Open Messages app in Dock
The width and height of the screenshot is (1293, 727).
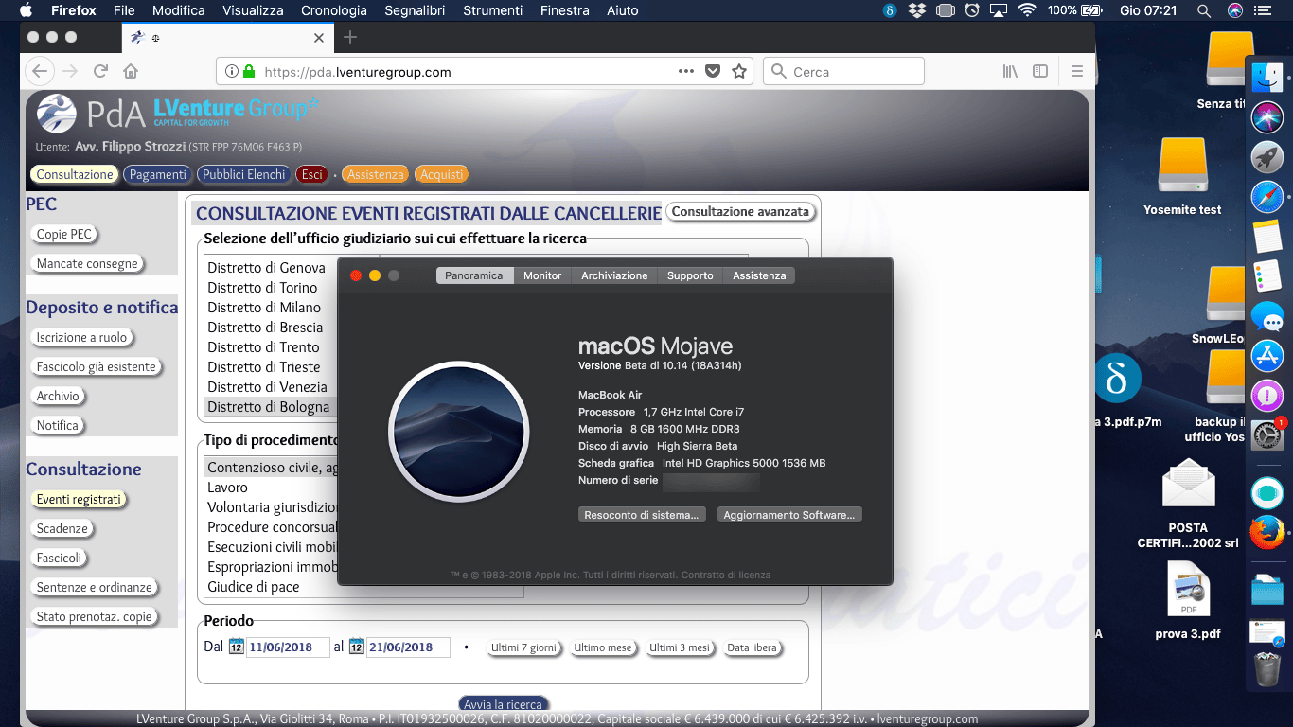[x=1266, y=316]
